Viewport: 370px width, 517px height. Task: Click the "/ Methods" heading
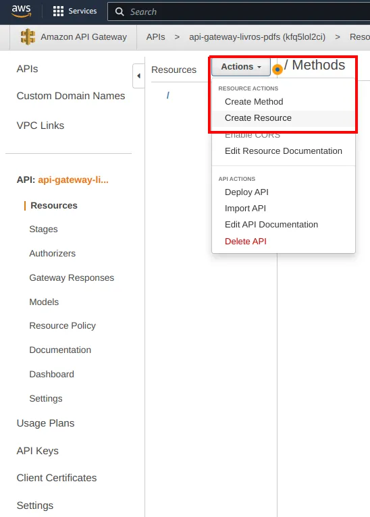(x=314, y=65)
